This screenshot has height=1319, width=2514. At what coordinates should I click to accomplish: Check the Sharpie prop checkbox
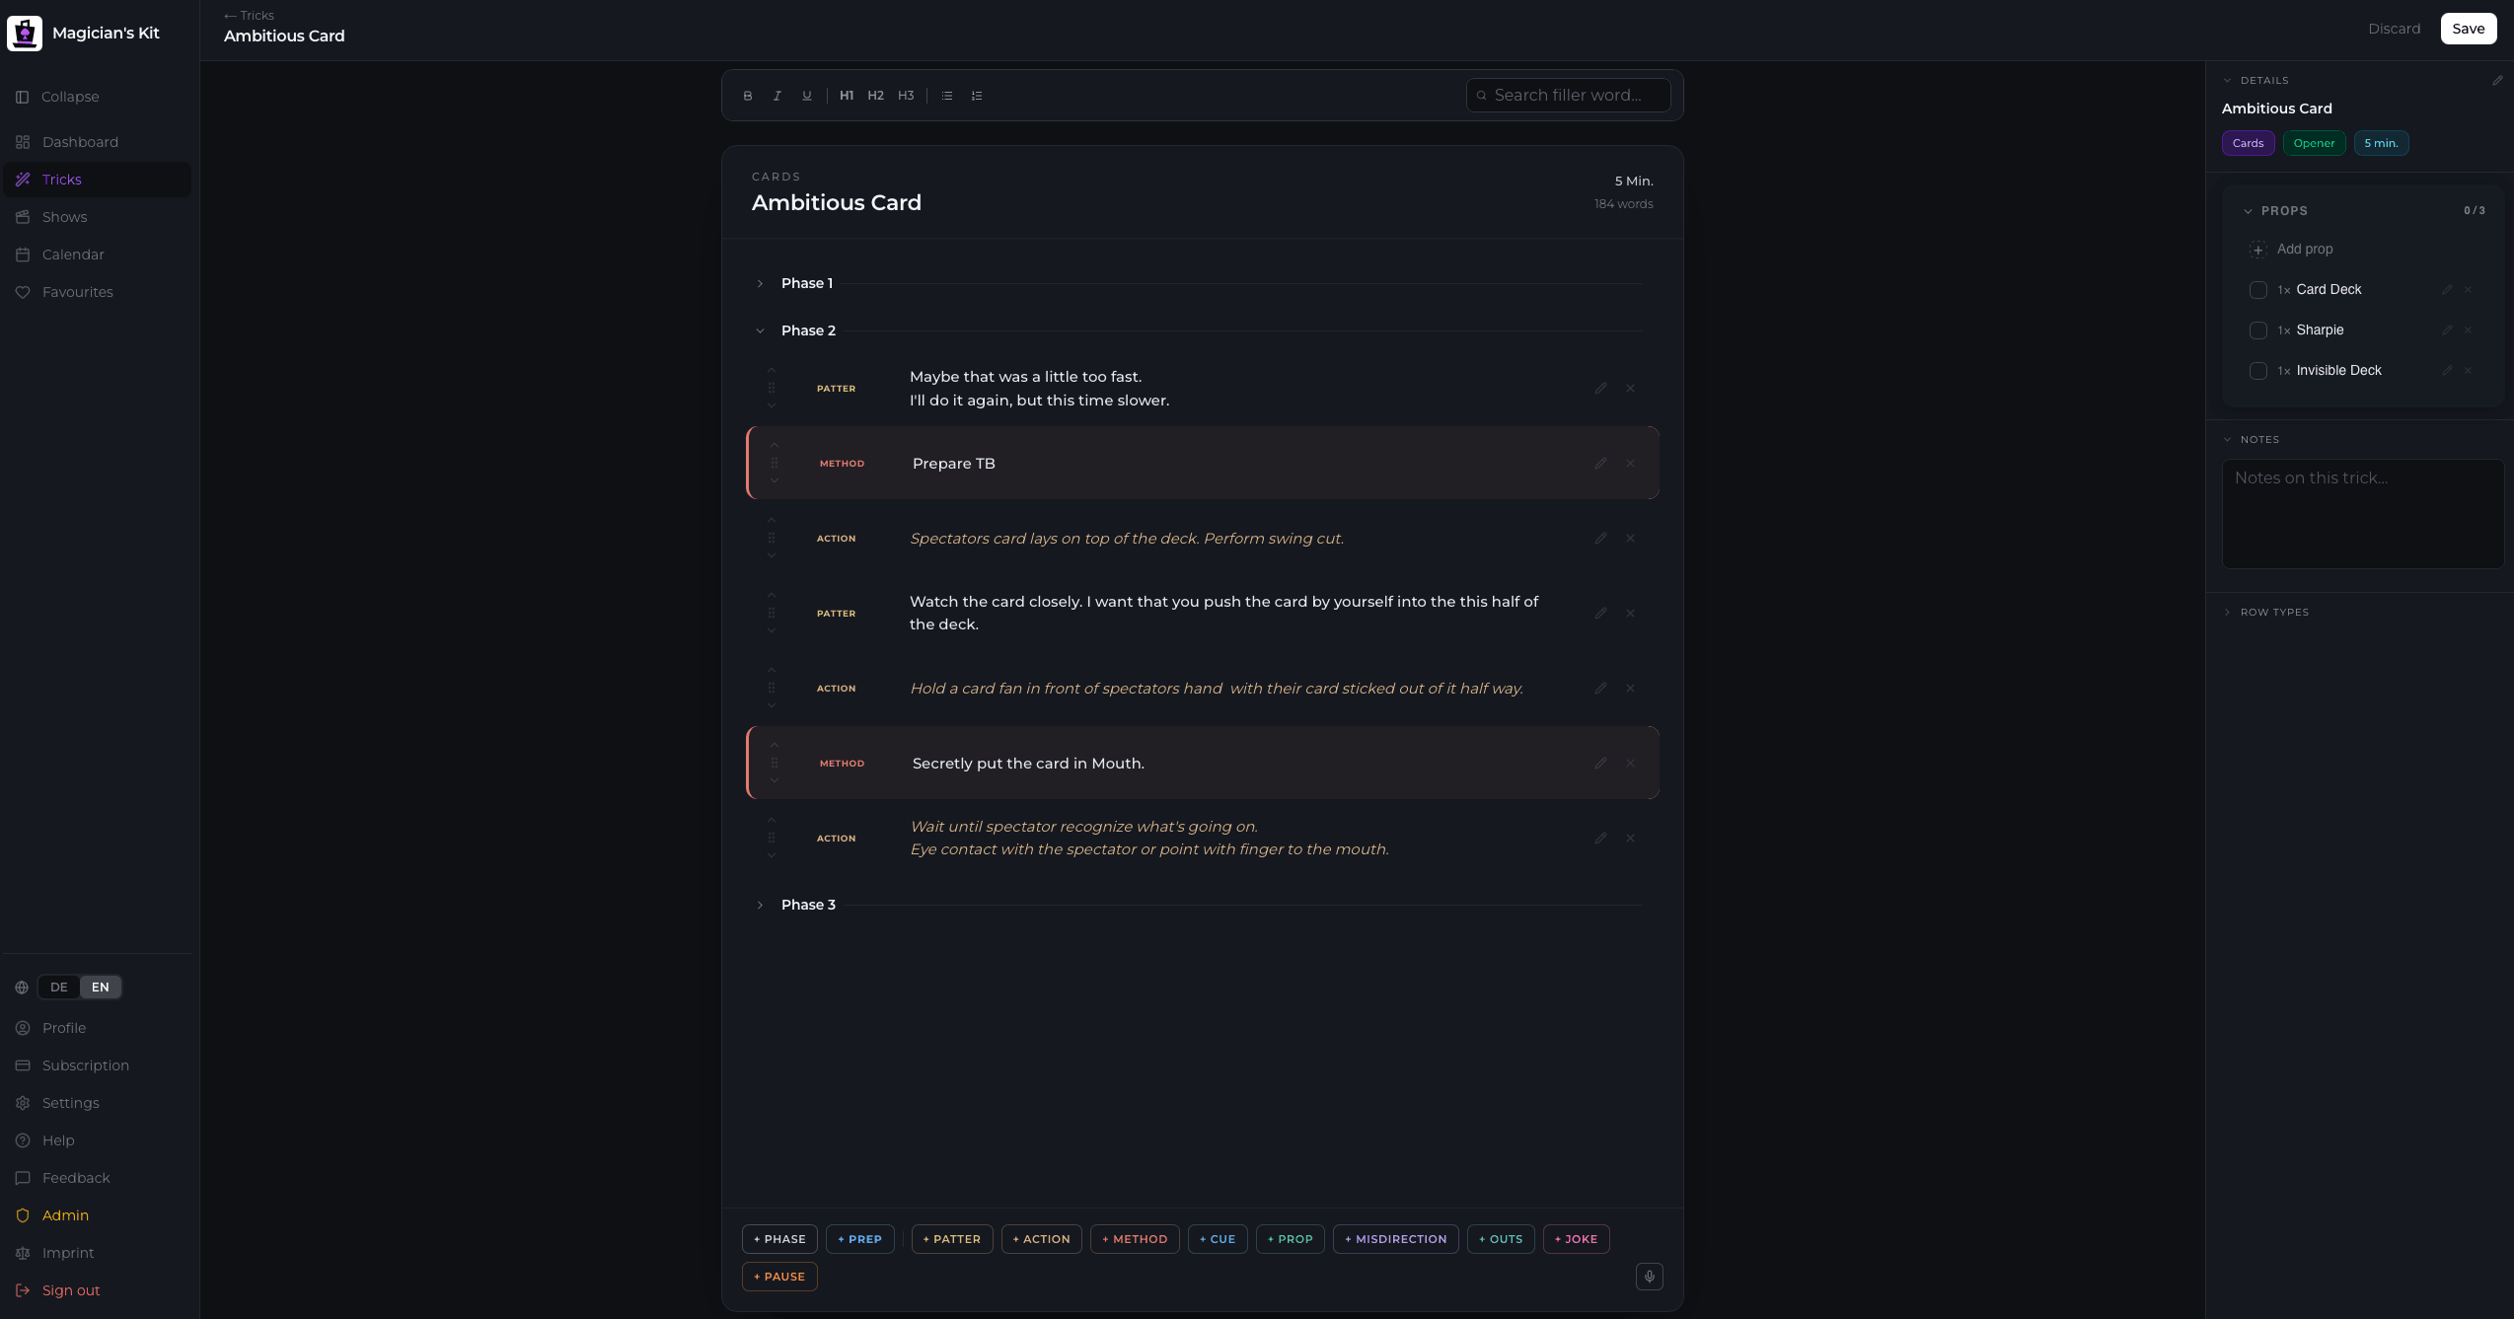(2257, 330)
